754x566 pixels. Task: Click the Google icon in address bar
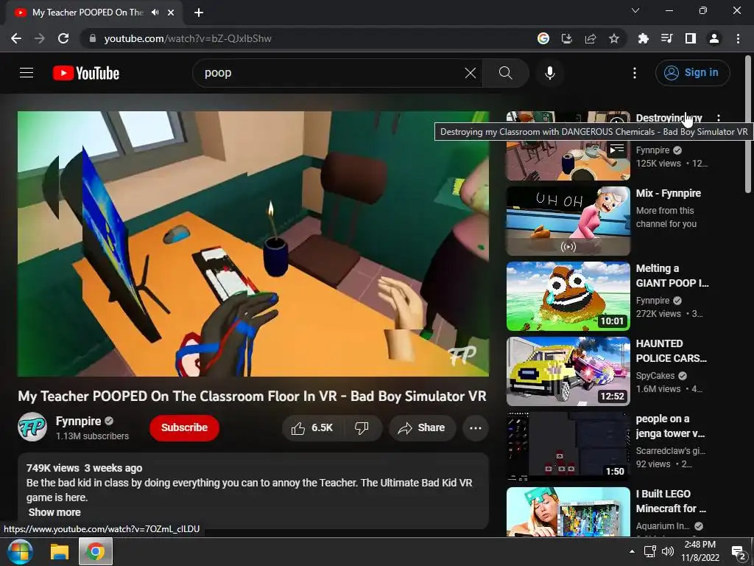coord(543,38)
